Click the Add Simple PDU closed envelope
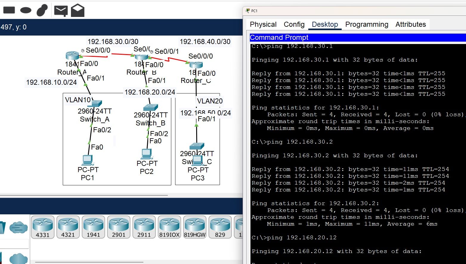The image size is (466, 264). [61, 11]
